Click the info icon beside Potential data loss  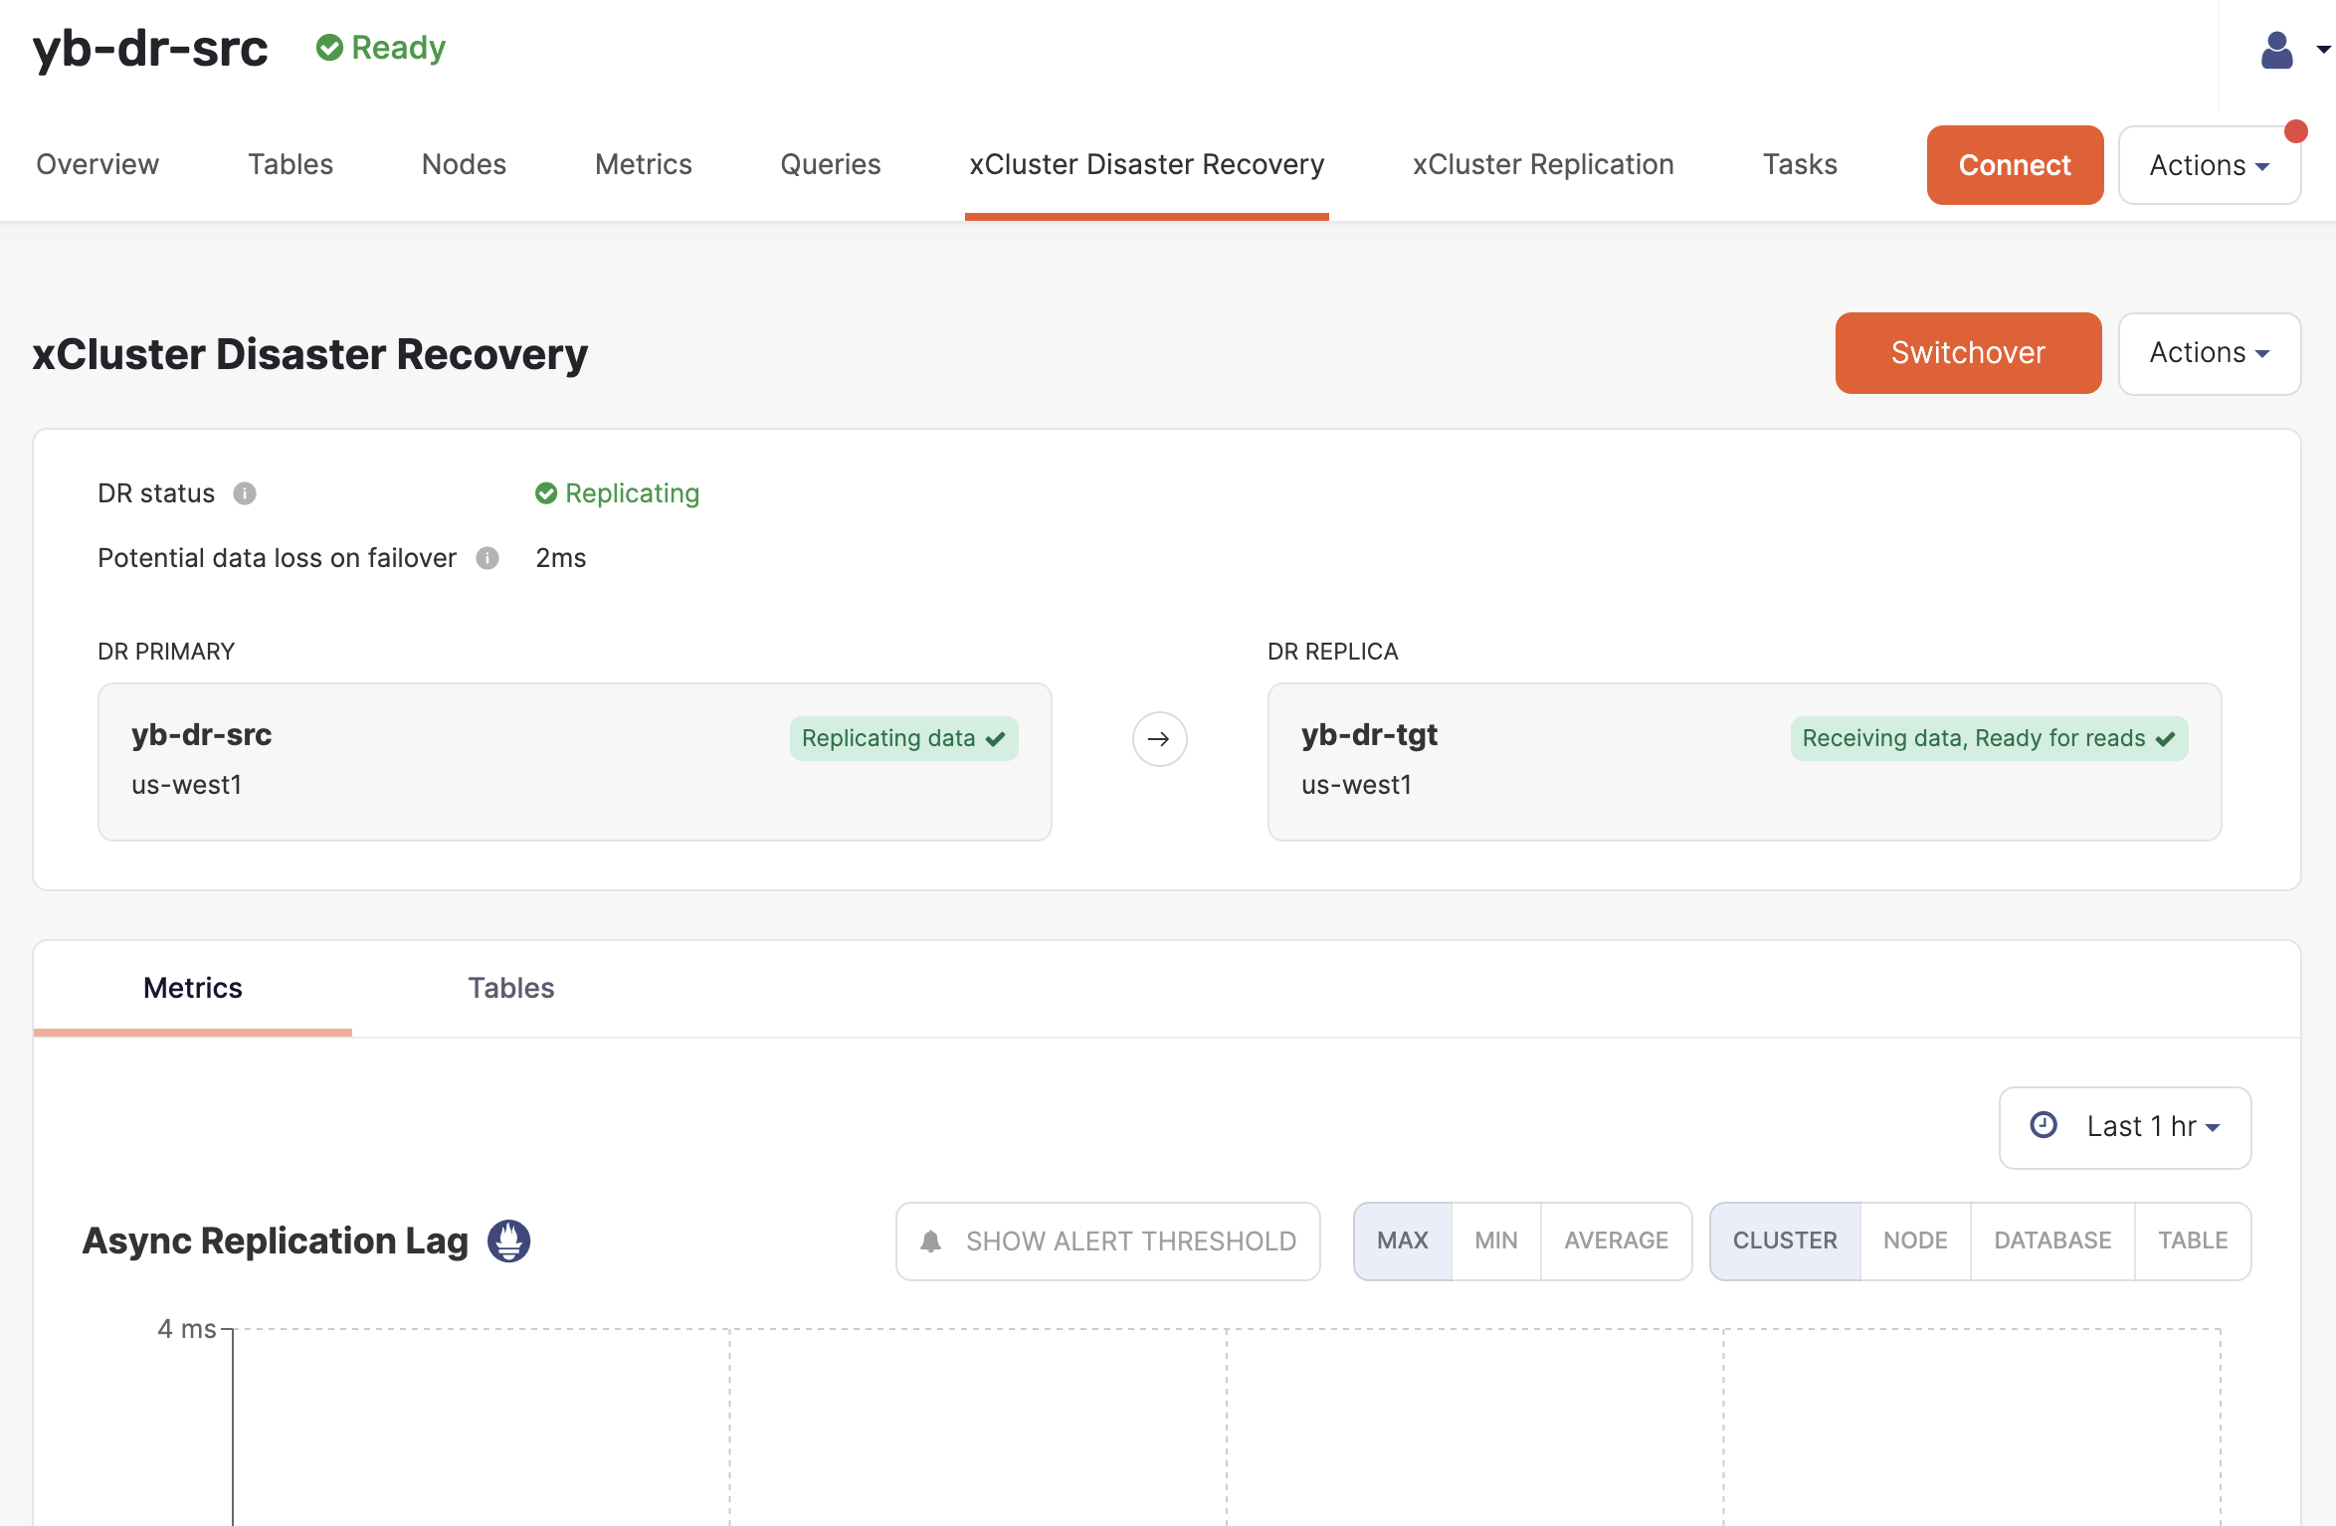pos(487,558)
